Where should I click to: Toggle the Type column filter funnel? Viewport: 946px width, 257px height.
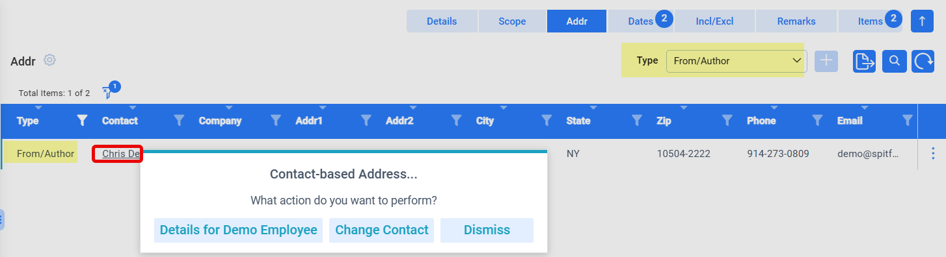(x=82, y=120)
